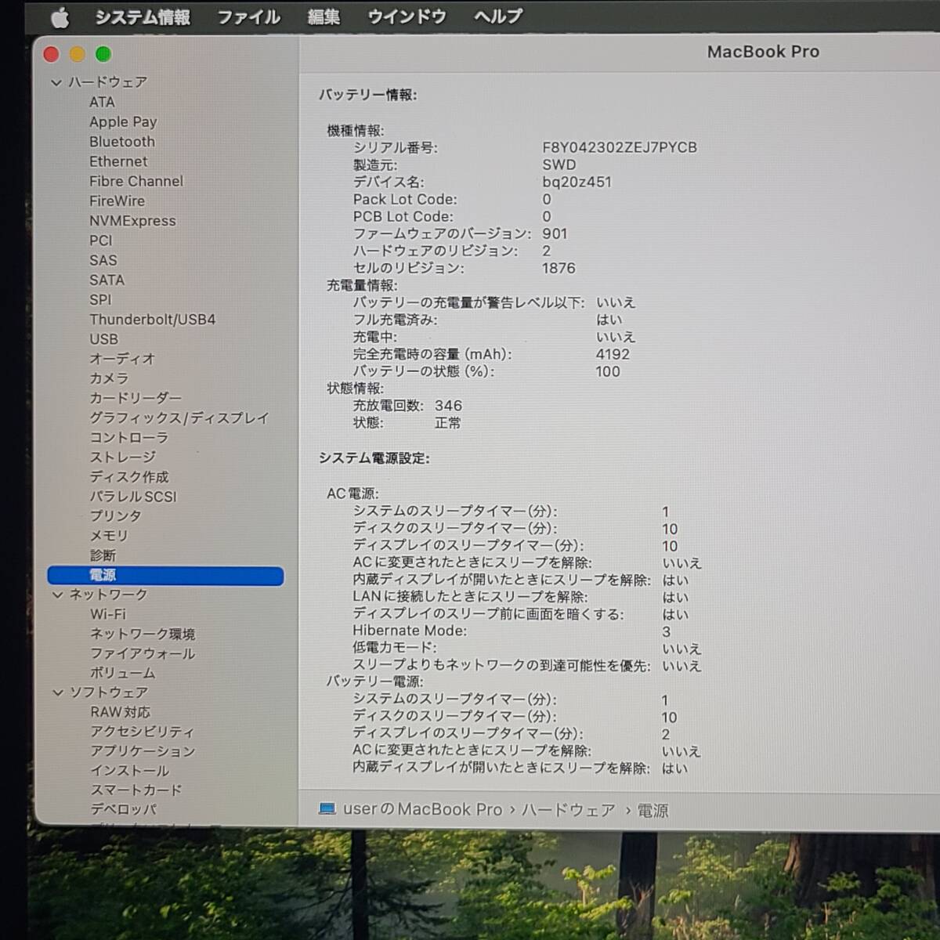Select インストール in the sidebar

click(130, 772)
